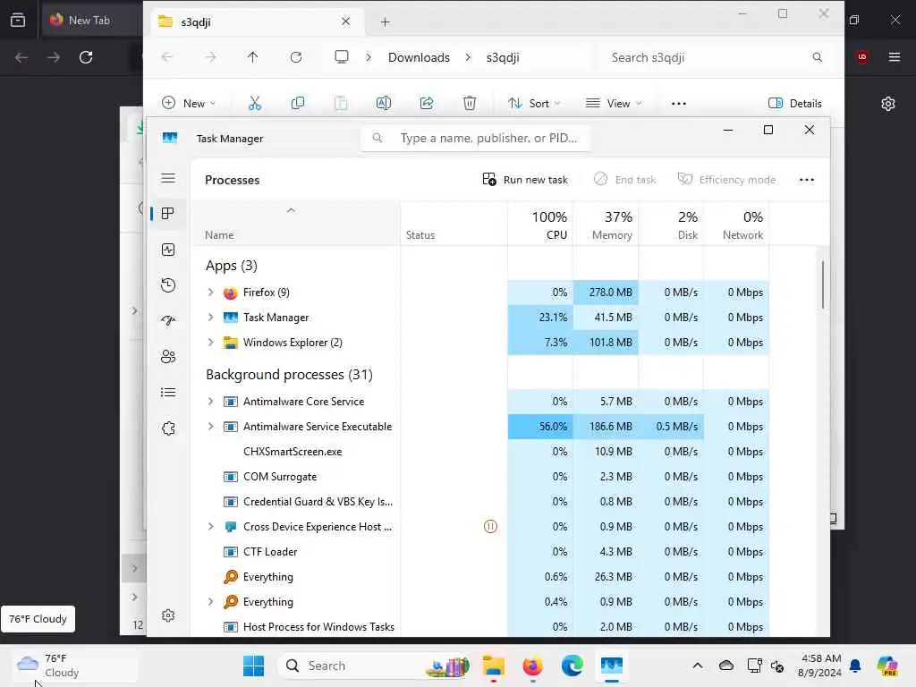916x687 pixels.
Task: Click Explorer Up arrow navigation button
Action: tap(252, 57)
